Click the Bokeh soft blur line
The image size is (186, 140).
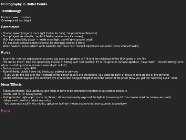click(21, 94)
